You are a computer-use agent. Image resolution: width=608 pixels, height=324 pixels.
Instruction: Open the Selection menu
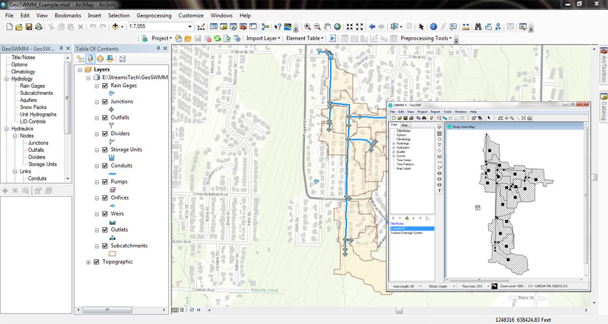(119, 16)
